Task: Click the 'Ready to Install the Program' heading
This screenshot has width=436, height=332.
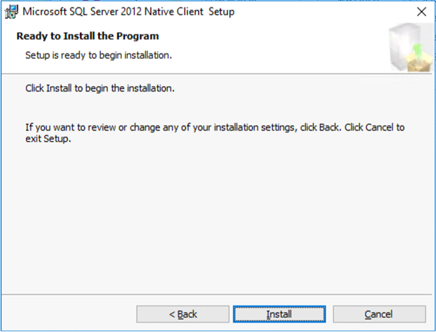Action: click(x=88, y=36)
